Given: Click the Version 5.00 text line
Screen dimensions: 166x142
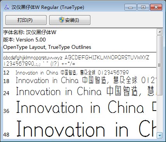Looking at the screenshot, I should (24, 40).
